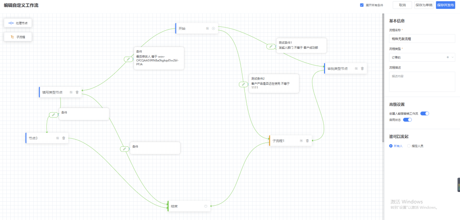Choose the 所有人 radio button

[391, 146]
